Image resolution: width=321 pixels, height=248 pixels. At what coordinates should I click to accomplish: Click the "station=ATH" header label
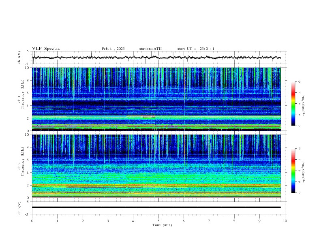point(150,49)
